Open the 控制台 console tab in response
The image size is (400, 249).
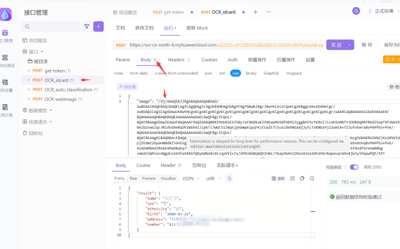tap(199, 165)
